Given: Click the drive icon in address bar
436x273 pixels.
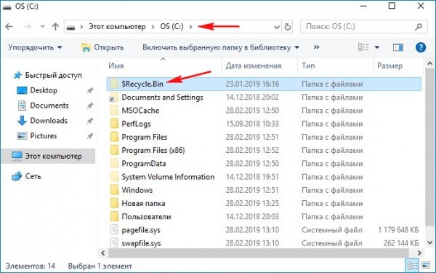Looking at the screenshot, I should point(71,28).
